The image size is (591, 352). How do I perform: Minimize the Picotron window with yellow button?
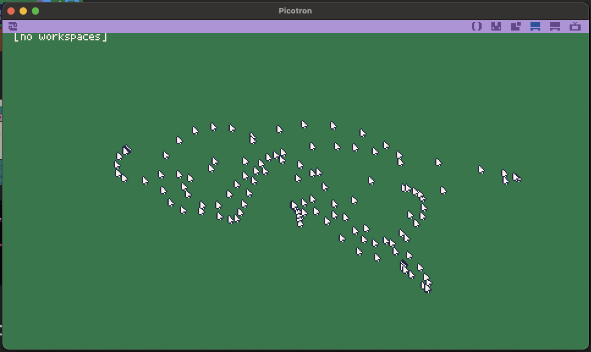23,11
